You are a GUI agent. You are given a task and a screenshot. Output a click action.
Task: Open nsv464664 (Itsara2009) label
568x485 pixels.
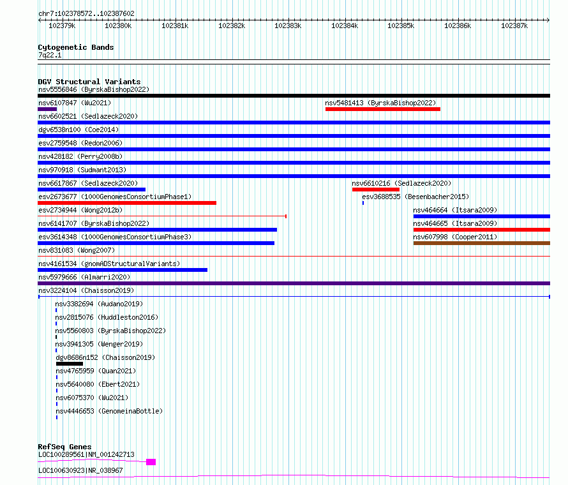[455, 210]
